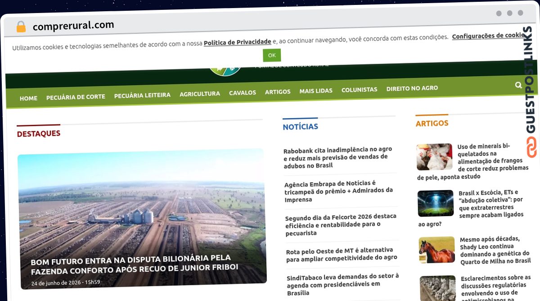The image size is (540, 301).
Task: Open the MAIS LIDAS menu item
Action: point(316,91)
